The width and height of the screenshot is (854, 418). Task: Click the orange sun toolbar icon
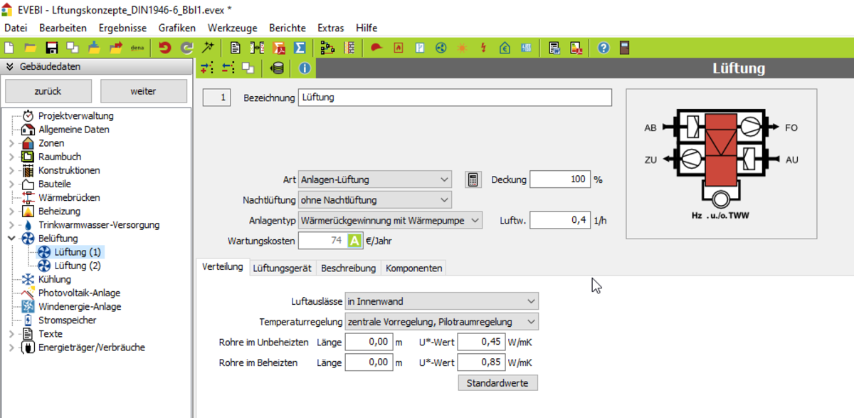(463, 48)
